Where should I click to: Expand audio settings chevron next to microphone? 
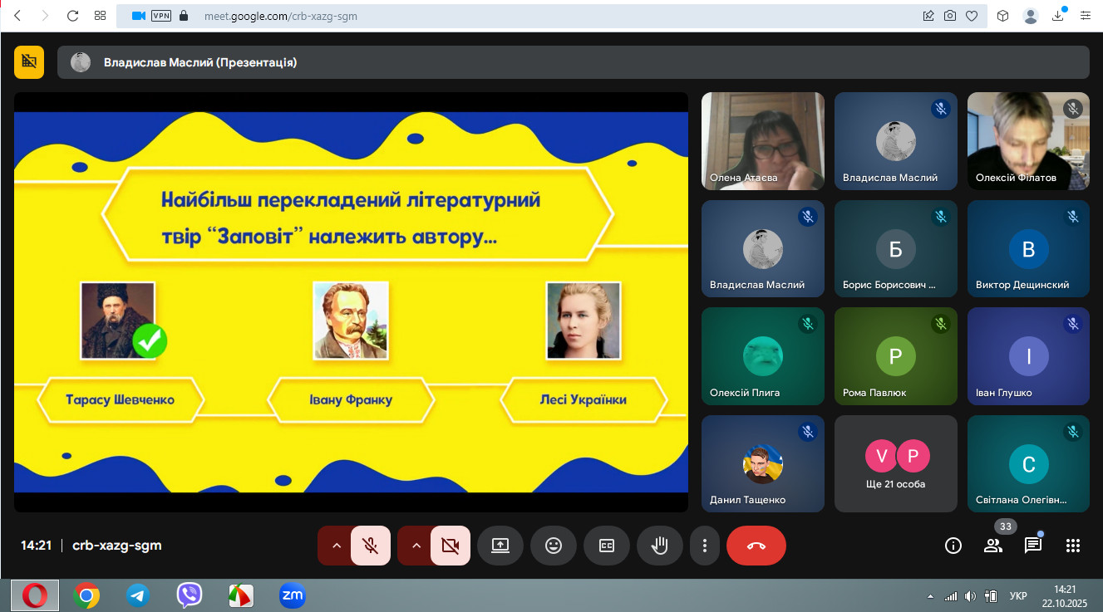(x=336, y=546)
